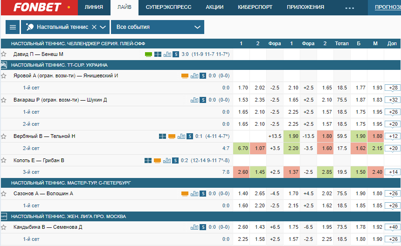Open orange broadcast icon for Яровой А match

[185, 76]
